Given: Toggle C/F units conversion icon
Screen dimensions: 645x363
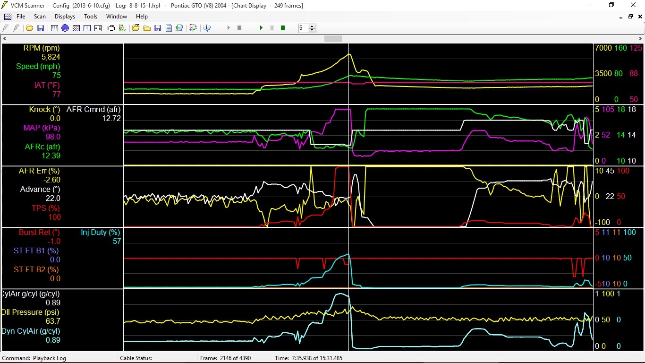Looking at the screenshot, I should click(x=193, y=28).
